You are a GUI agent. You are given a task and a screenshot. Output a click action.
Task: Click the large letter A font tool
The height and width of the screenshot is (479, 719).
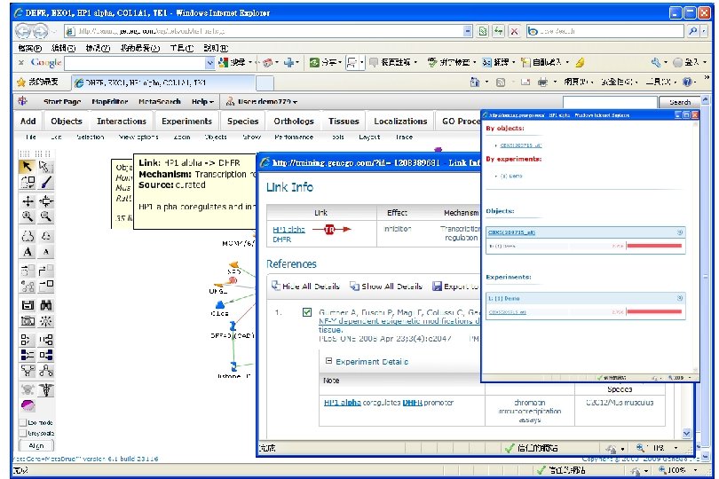tap(28, 252)
